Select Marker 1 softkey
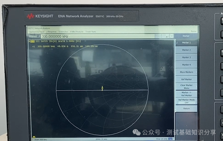The image size is (223, 141). (186, 43)
